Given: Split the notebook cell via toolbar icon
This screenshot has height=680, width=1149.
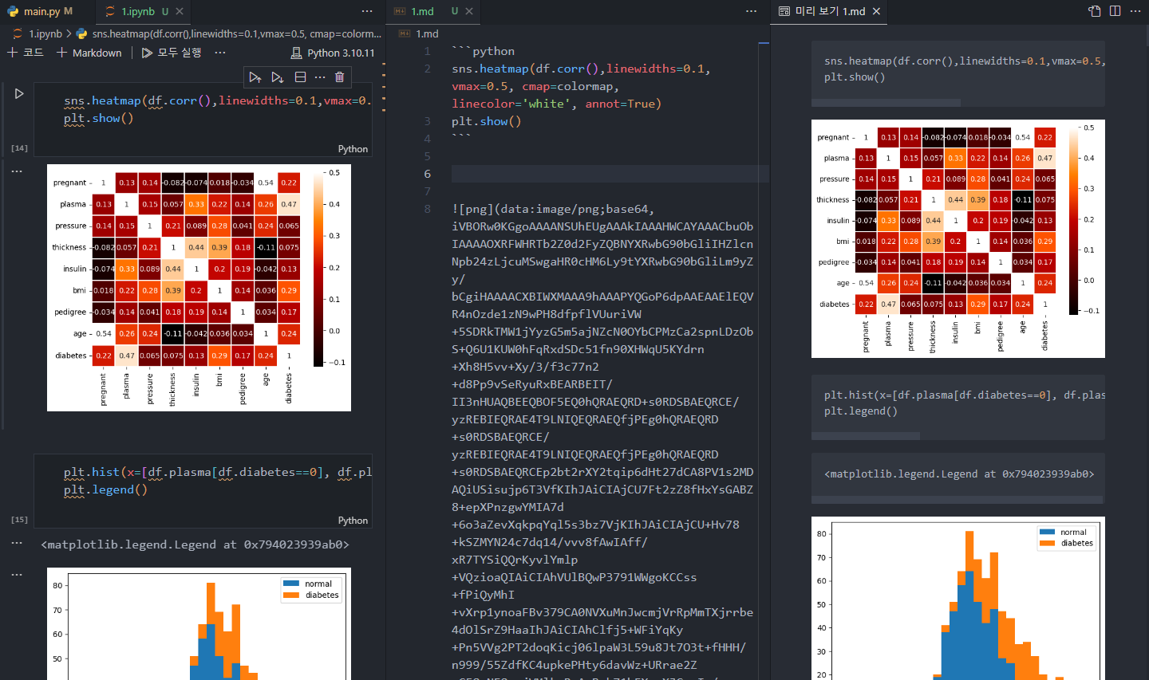Looking at the screenshot, I should tap(300, 77).
